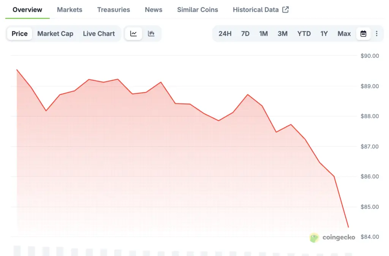Select the Price chart toggle

tap(19, 33)
